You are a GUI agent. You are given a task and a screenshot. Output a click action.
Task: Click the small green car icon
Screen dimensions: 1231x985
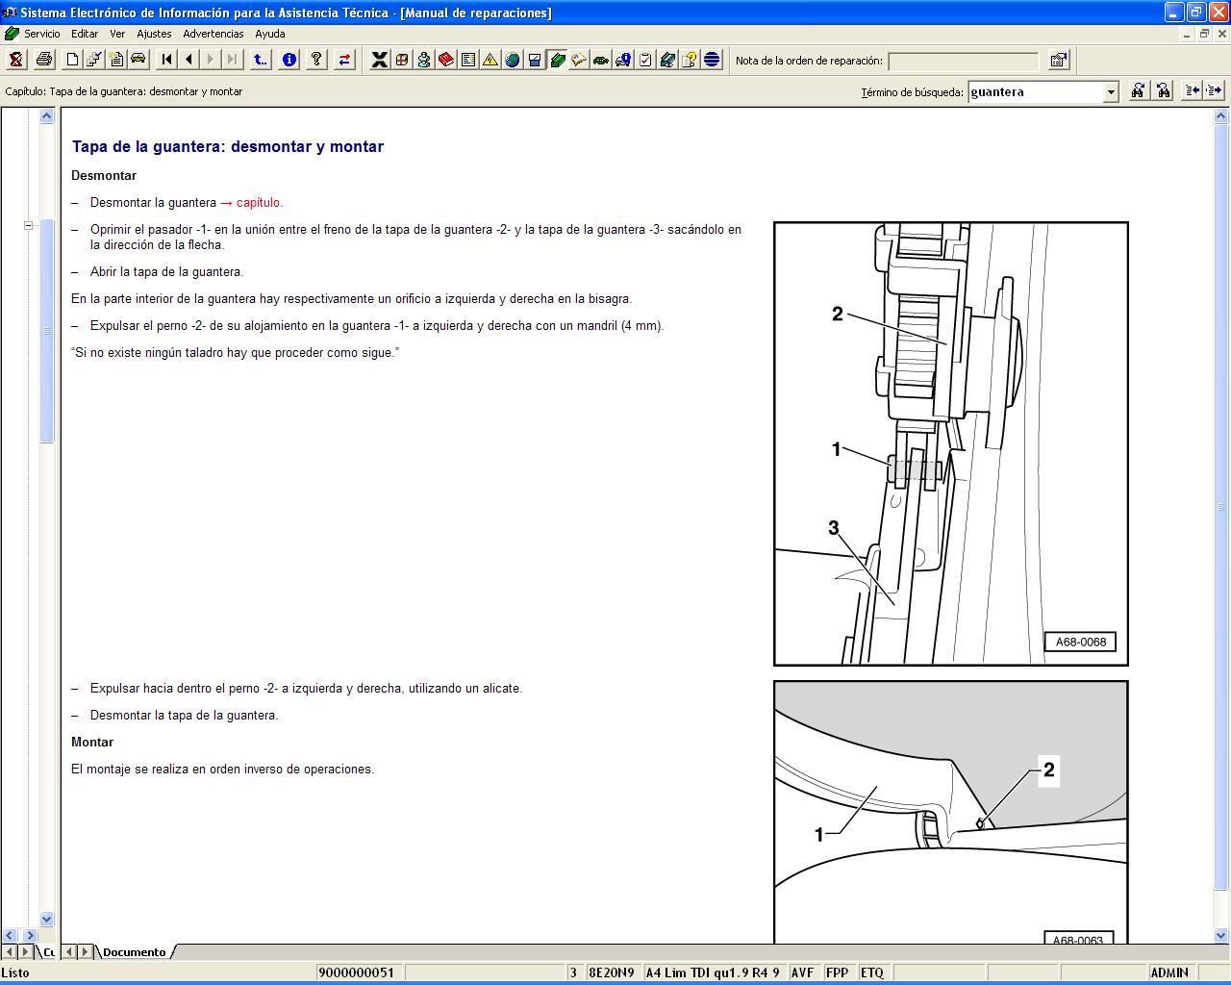point(601,60)
